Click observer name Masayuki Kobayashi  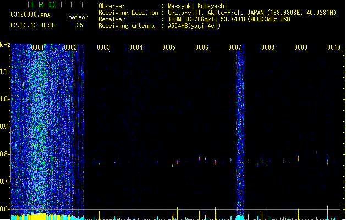(x=197, y=6)
